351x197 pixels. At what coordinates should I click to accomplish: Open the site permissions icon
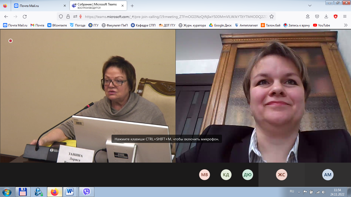click(75, 16)
